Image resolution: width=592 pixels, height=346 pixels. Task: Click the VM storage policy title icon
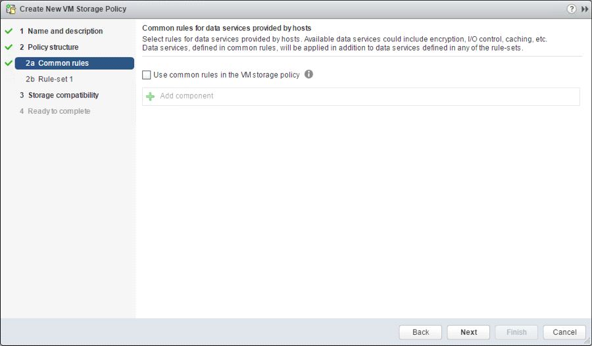[11, 9]
